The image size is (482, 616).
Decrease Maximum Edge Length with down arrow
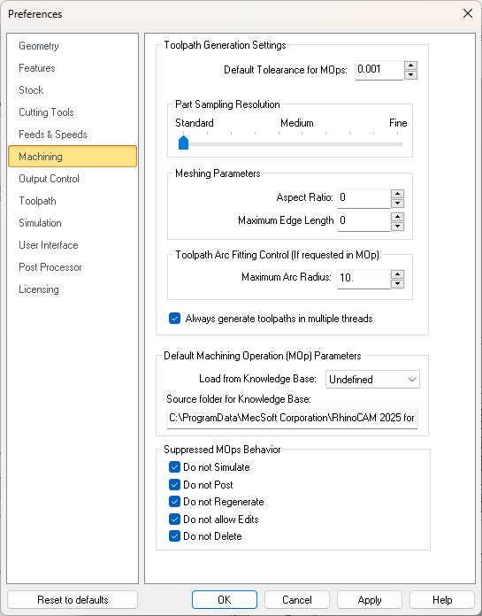click(x=398, y=227)
